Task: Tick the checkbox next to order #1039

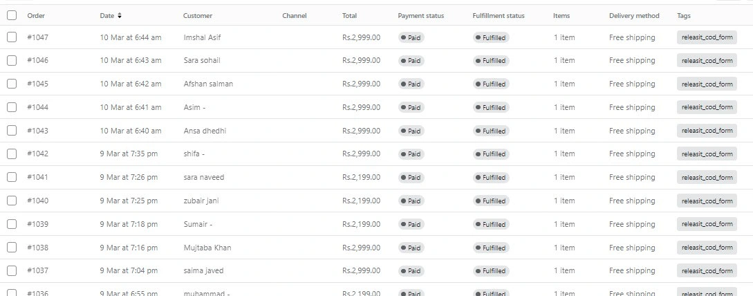Action: (12, 224)
